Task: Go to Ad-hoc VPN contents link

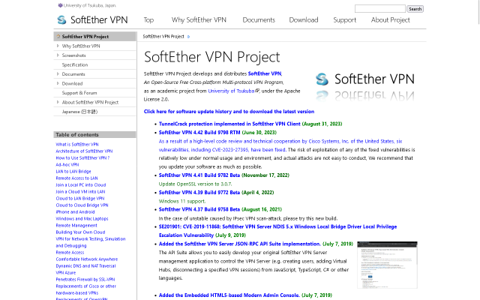Action: tap(67, 164)
